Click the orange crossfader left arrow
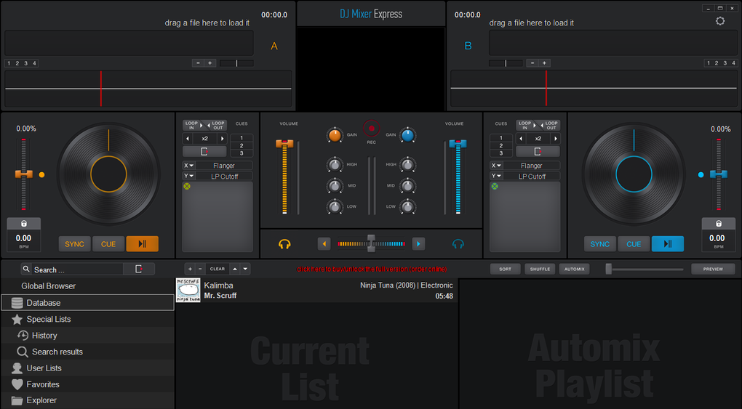 [324, 244]
